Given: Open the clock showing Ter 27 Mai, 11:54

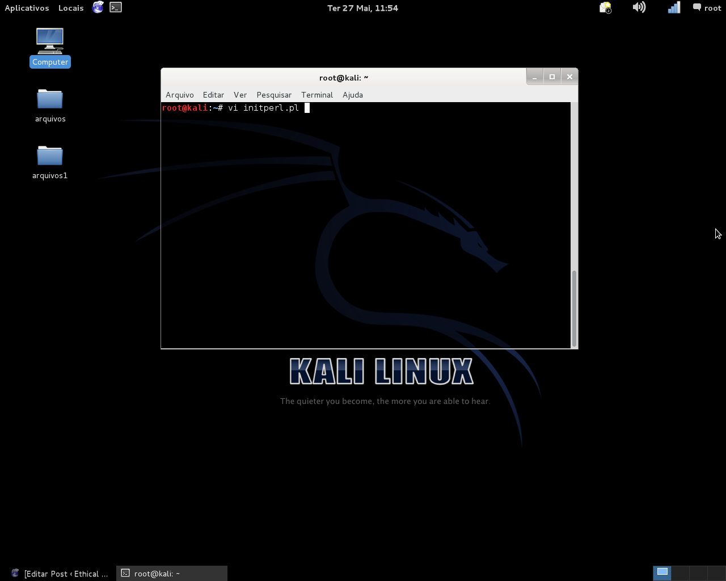Looking at the screenshot, I should pyautogui.click(x=362, y=8).
